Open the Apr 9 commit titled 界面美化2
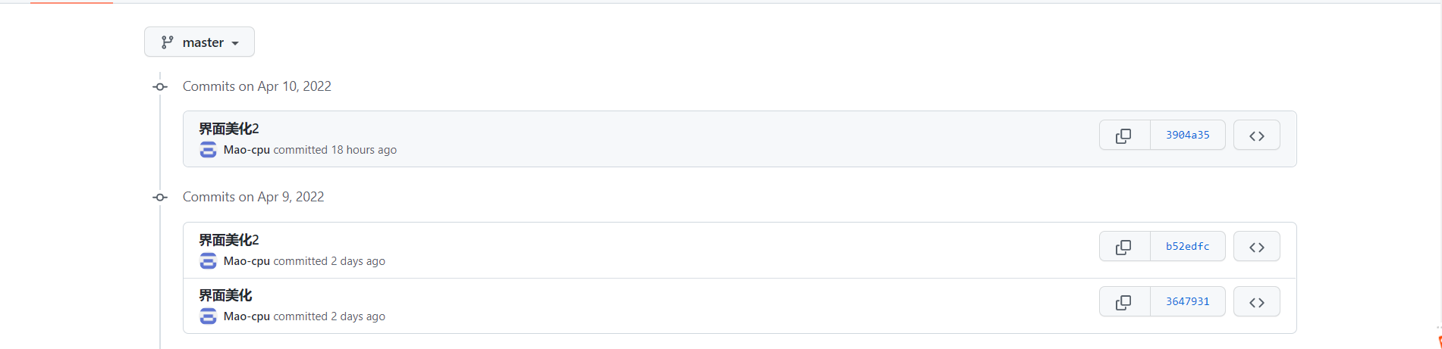 pyautogui.click(x=229, y=240)
